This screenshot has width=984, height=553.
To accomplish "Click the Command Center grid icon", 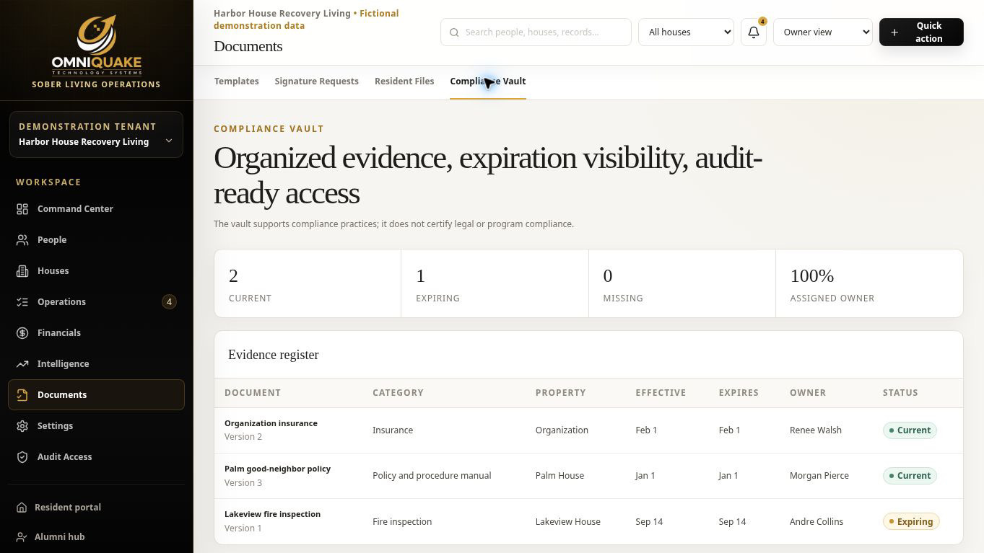I will click(22, 209).
